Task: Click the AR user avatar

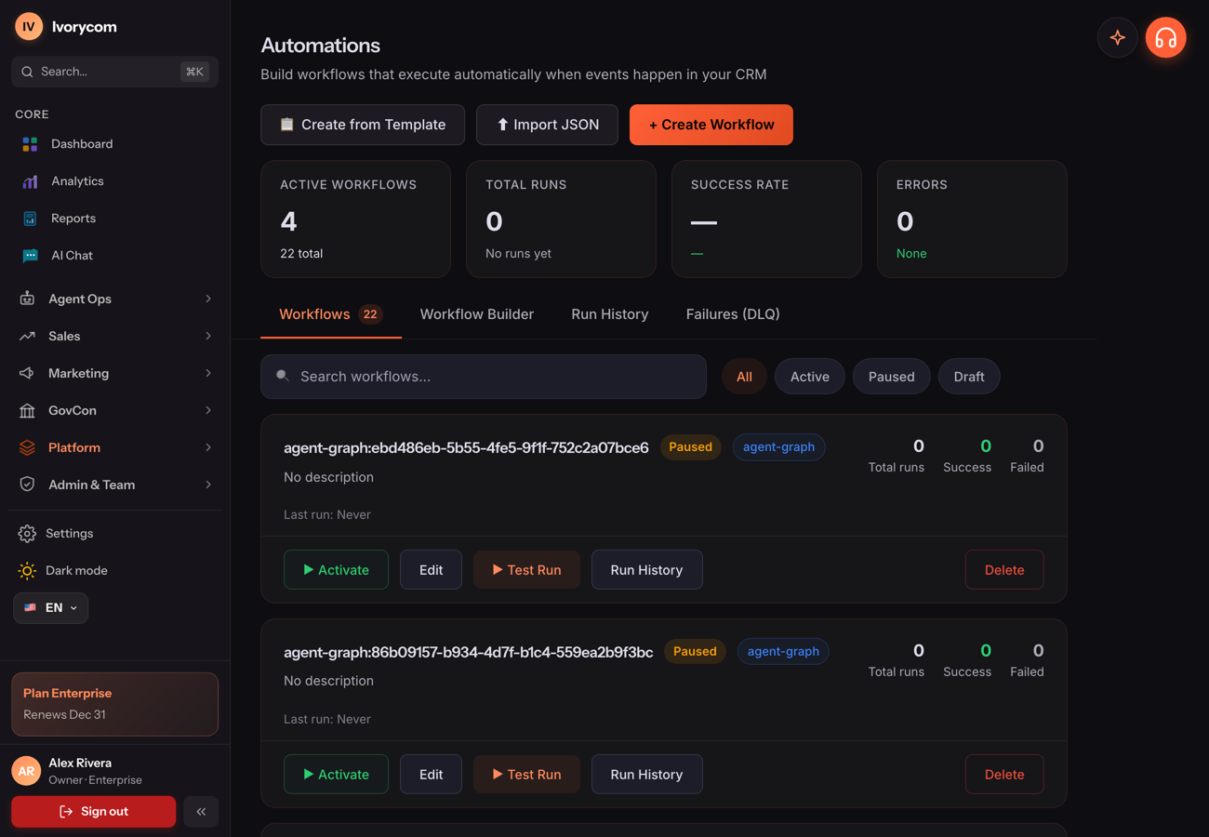Action: [26, 771]
